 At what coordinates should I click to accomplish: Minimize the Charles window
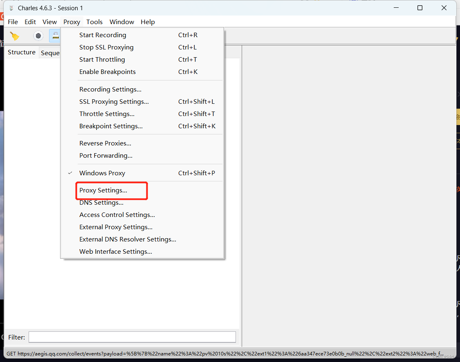coord(396,8)
